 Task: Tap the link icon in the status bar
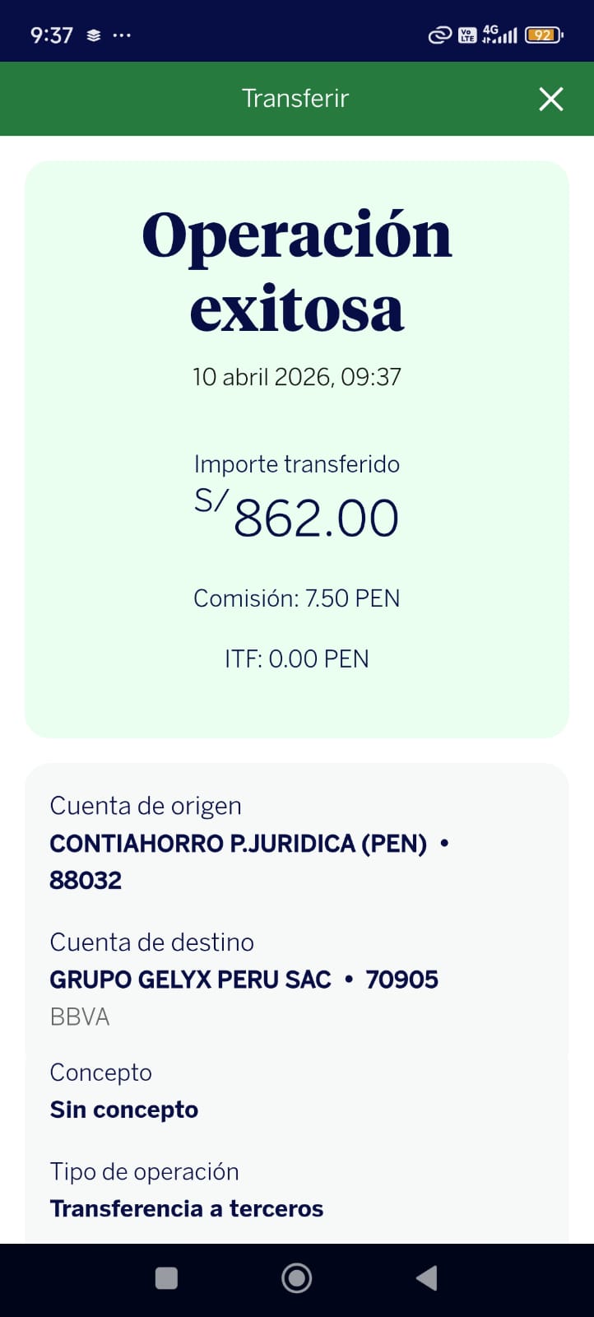click(440, 35)
